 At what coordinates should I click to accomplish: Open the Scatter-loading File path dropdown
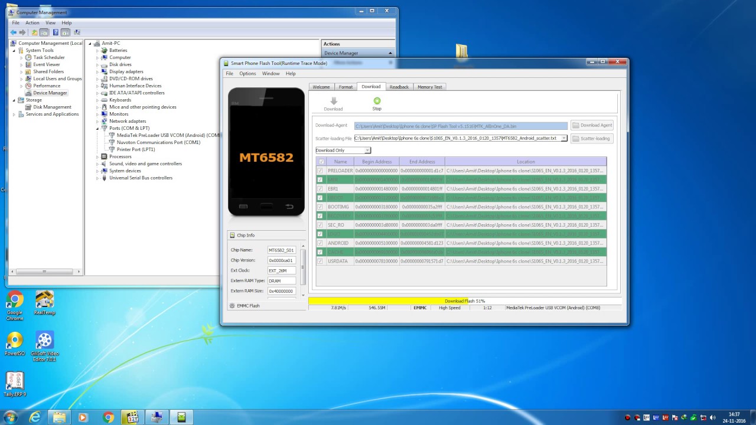coord(564,138)
